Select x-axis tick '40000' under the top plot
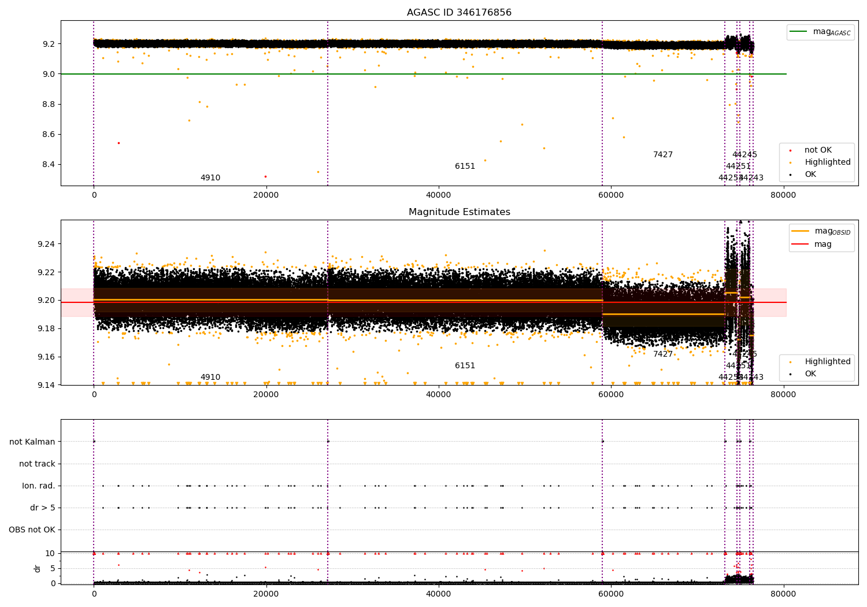This screenshot has height=607, width=867. pyautogui.click(x=438, y=195)
